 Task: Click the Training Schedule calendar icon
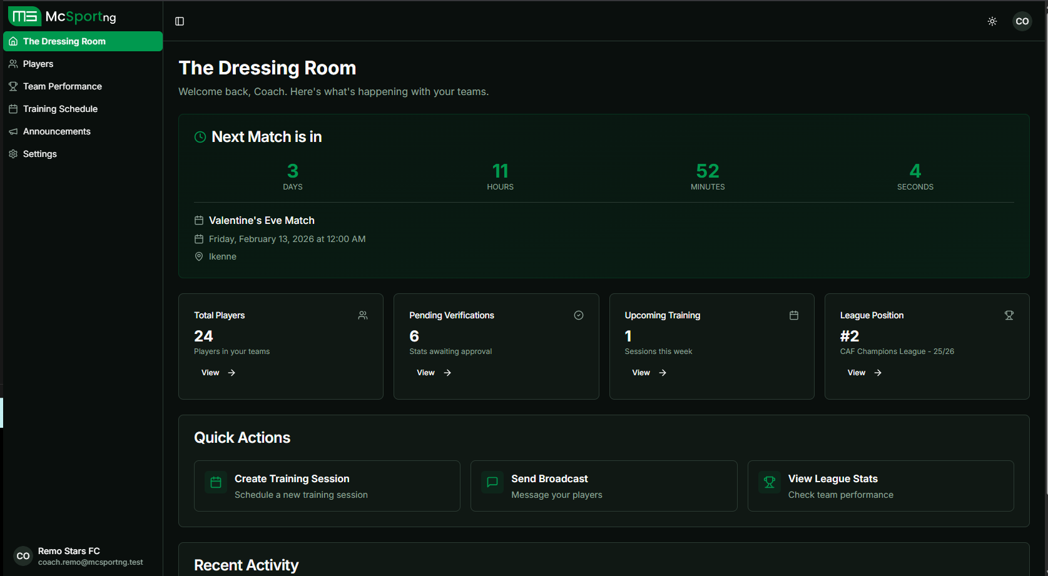click(x=13, y=108)
